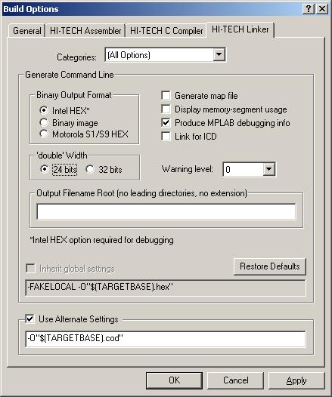Switch to the General tab
Screen dimensions: 332x397
pos(27,31)
